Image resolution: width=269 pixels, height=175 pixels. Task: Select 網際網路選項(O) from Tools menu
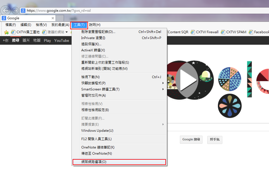click(119, 162)
